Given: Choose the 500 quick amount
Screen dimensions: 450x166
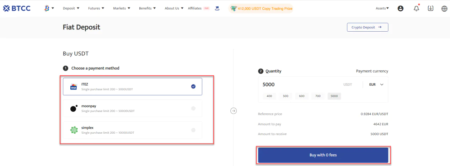Looking at the screenshot, I should pyautogui.click(x=285, y=96).
